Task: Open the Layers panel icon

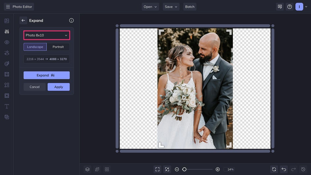Action: pos(88,169)
